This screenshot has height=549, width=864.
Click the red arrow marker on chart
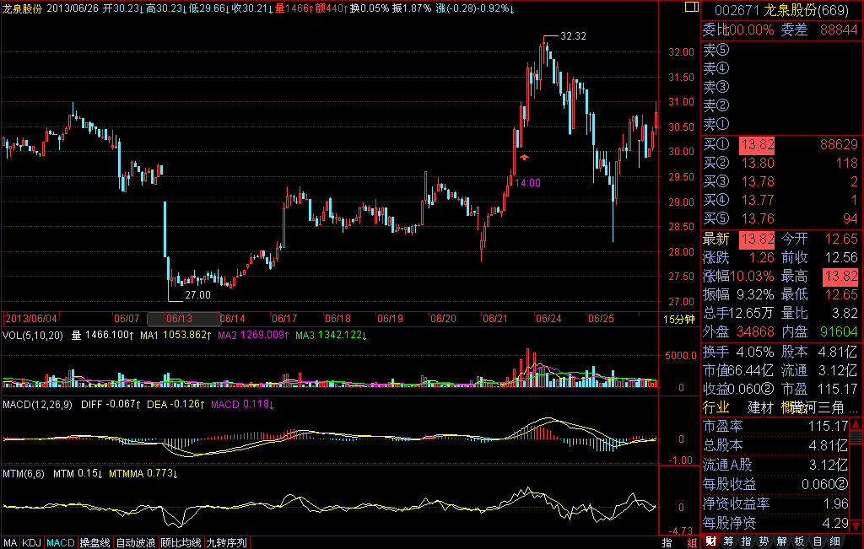point(525,158)
